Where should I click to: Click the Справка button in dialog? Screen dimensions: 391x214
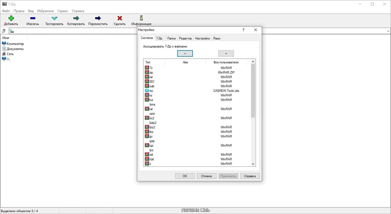coord(250,176)
